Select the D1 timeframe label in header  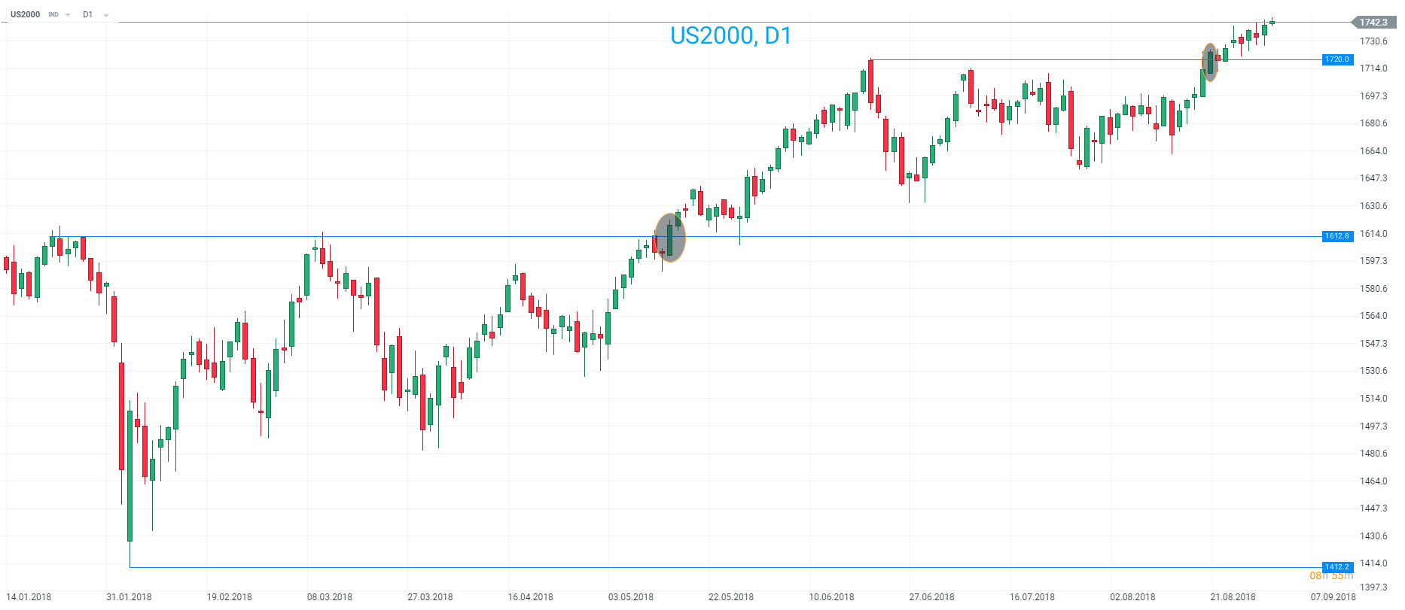coord(88,15)
